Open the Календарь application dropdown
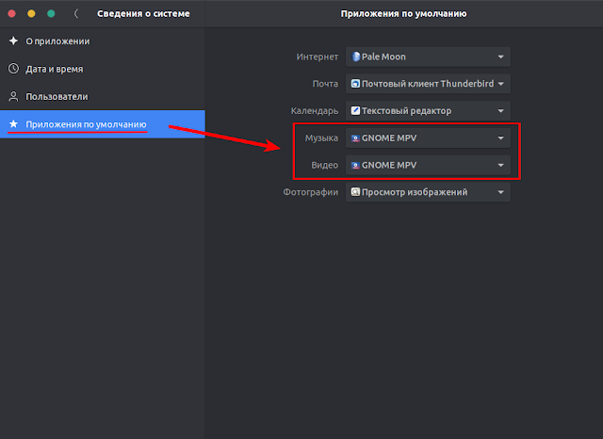Screen dimensions: 603x439 click(428, 111)
